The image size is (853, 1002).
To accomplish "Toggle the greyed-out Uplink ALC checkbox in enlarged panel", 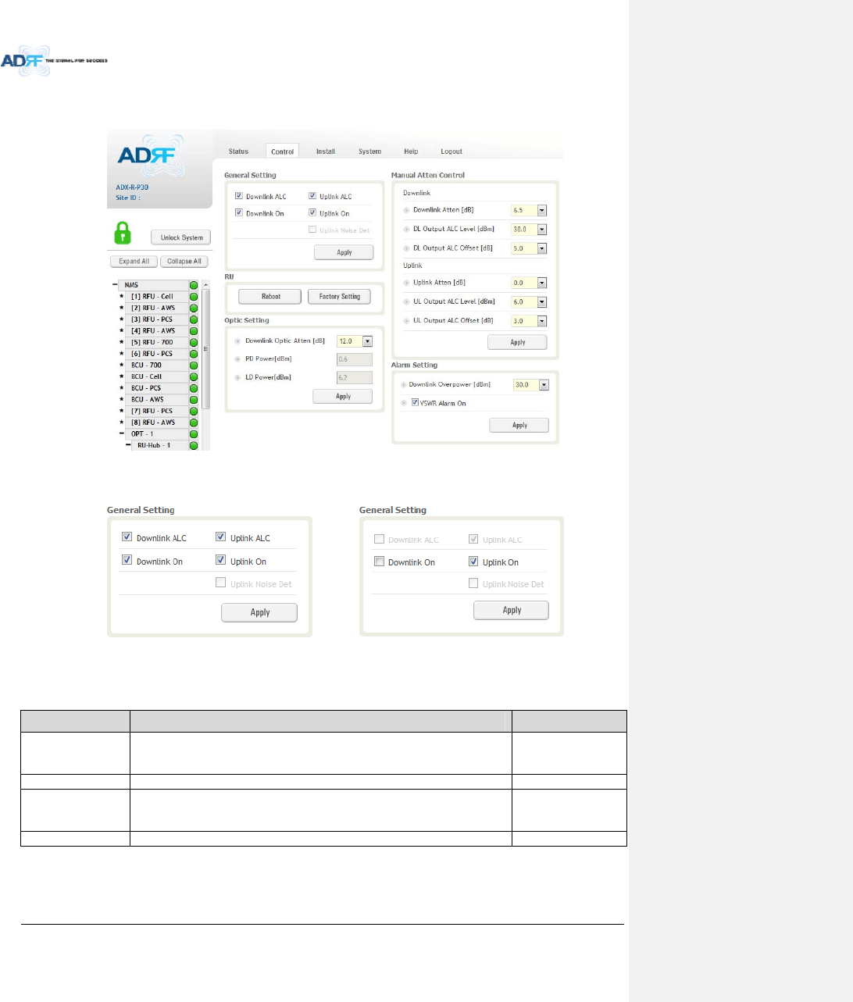I will click(473, 539).
